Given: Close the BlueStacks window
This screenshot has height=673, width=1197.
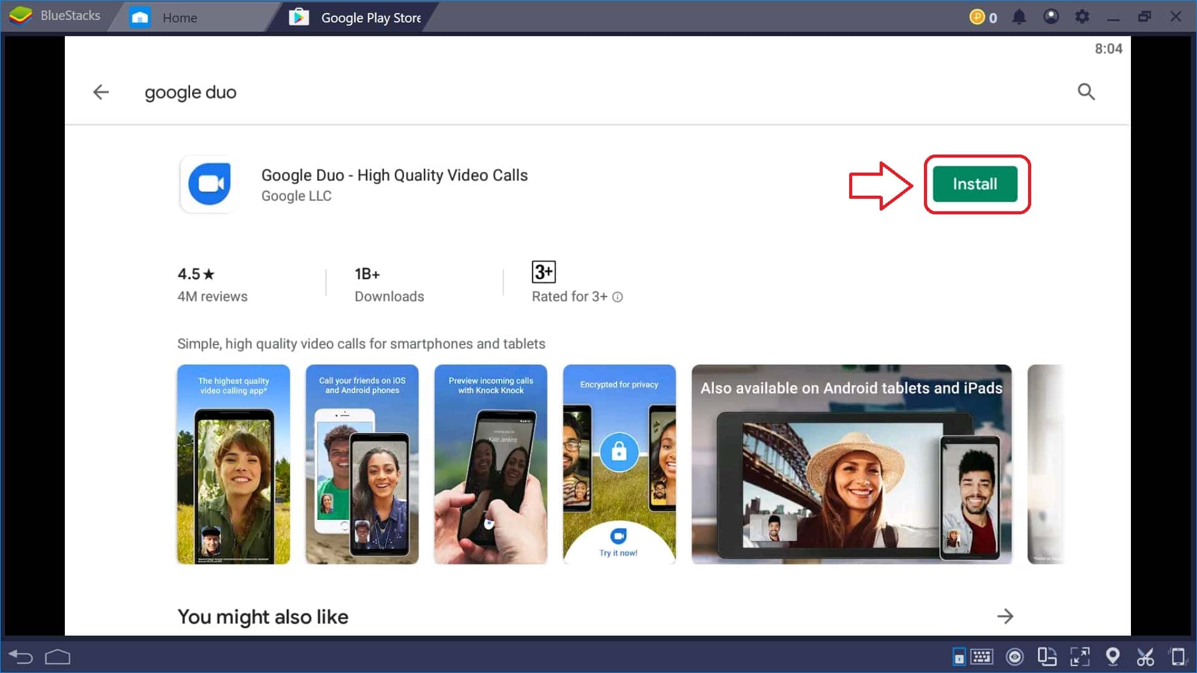Looking at the screenshot, I should click(1176, 17).
